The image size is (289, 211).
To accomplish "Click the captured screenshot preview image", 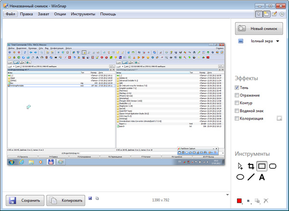I will coord(116,105).
